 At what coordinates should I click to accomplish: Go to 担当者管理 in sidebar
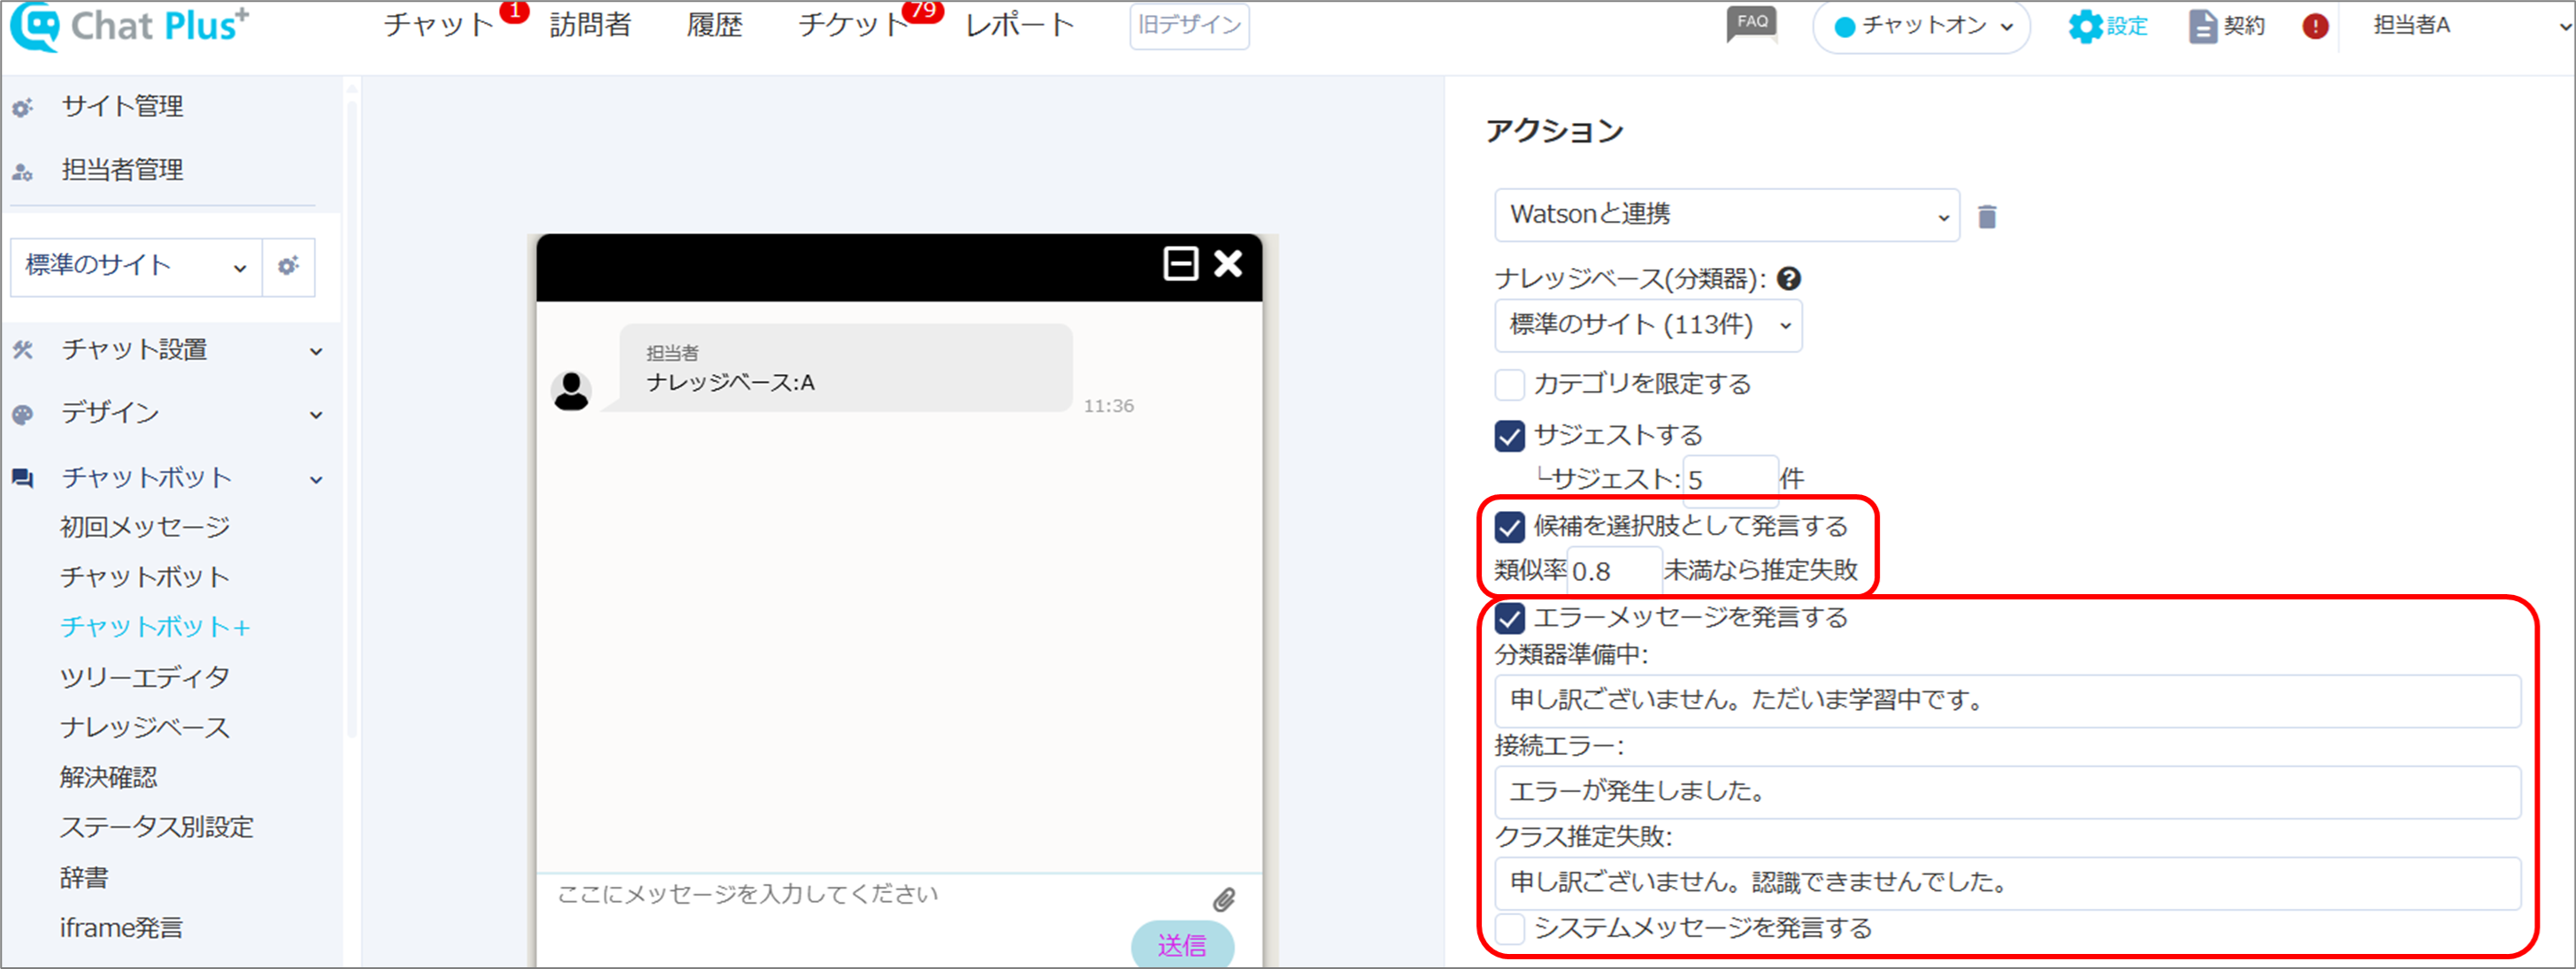[x=122, y=170]
